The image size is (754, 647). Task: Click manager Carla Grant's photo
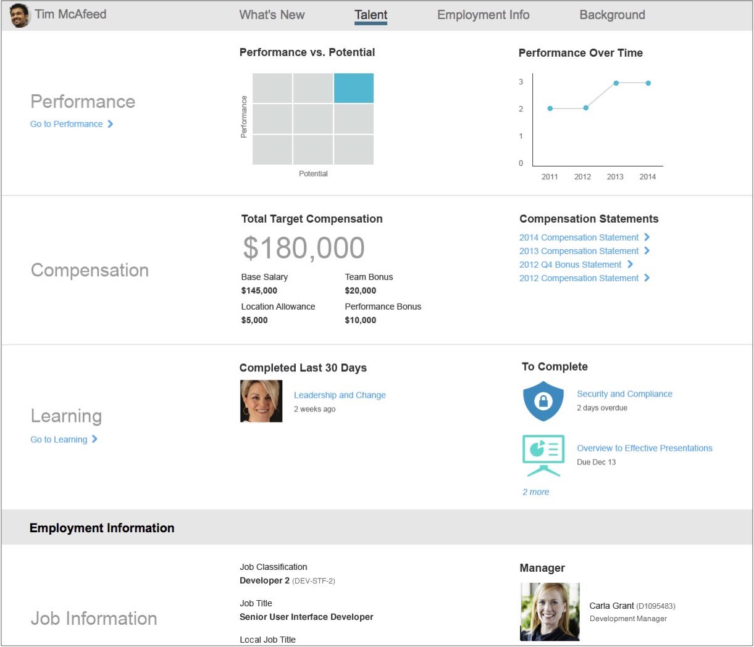[550, 612]
